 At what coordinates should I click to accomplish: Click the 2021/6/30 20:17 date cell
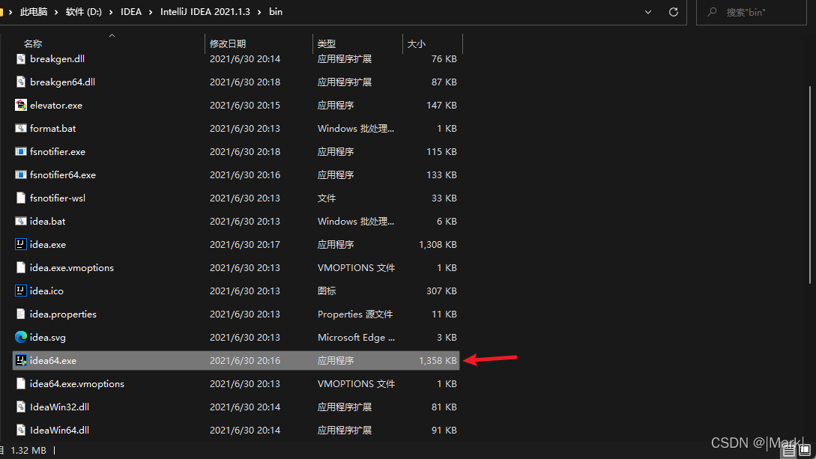tap(245, 244)
